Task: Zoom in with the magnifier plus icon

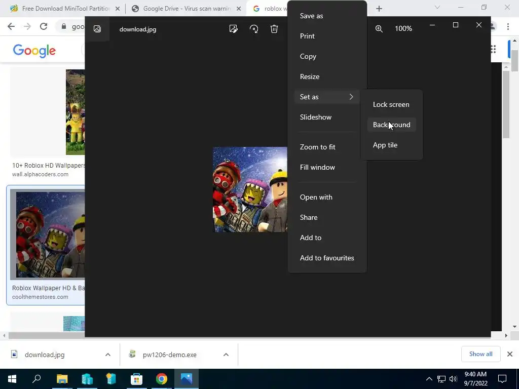Action: (x=379, y=29)
